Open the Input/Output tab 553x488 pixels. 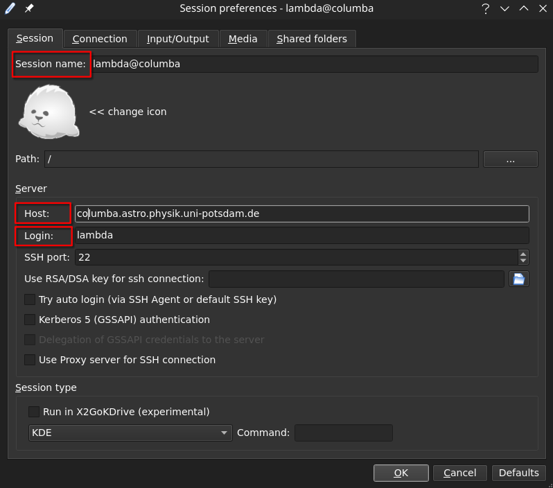178,39
